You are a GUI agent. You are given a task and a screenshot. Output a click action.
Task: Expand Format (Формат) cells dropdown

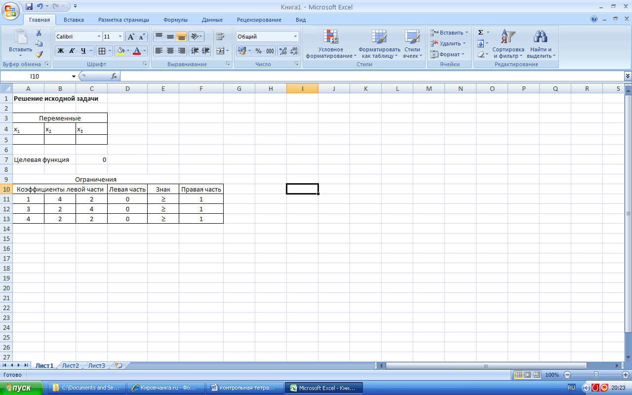(x=463, y=54)
